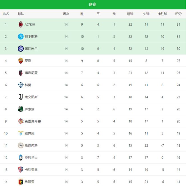
Task: Click the 排名 column header
Action: pyautogui.click(x=6, y=14)
